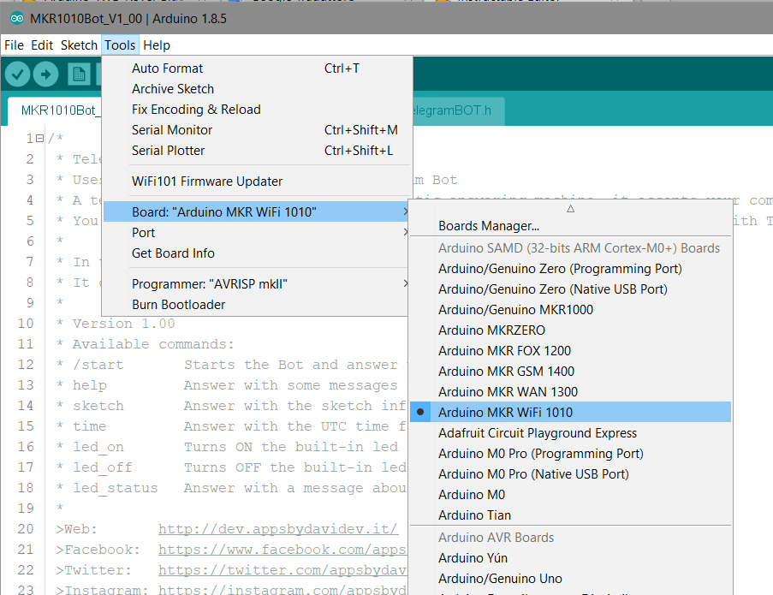The width and height of the screenshot is (773, 595).
Task: Open the dev.appsbydavidev.it web link
Action: tap(277, 528)
